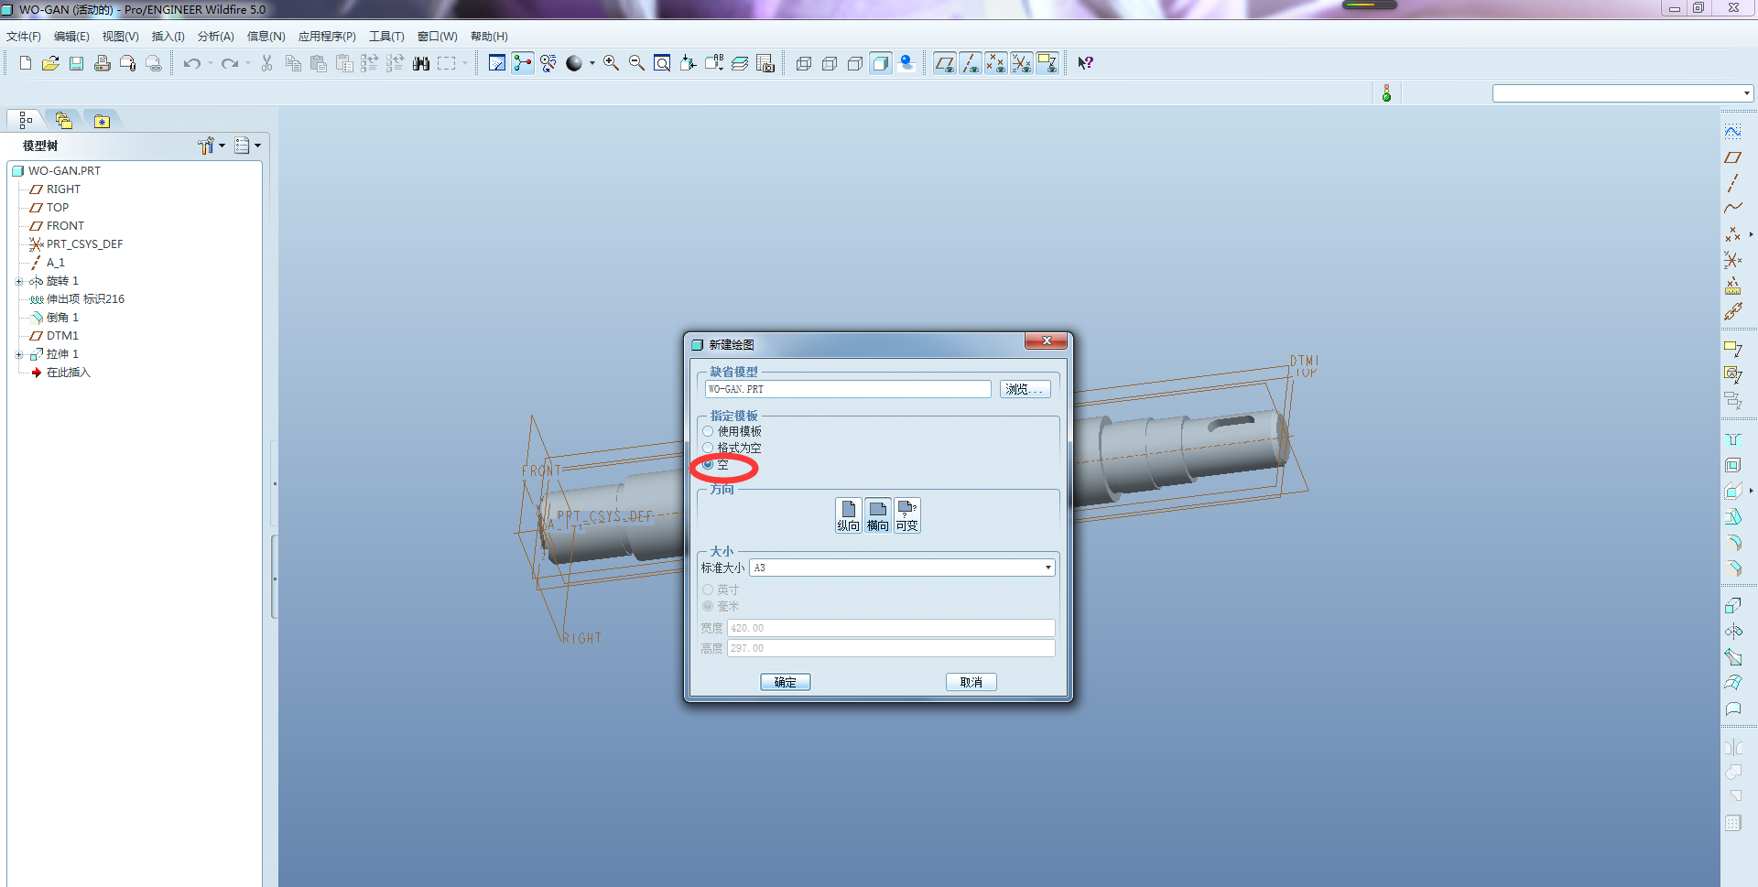Select the 空 radio button
Image resolution: width=1758 pixels, height=887 pixels.
(708, 465)
